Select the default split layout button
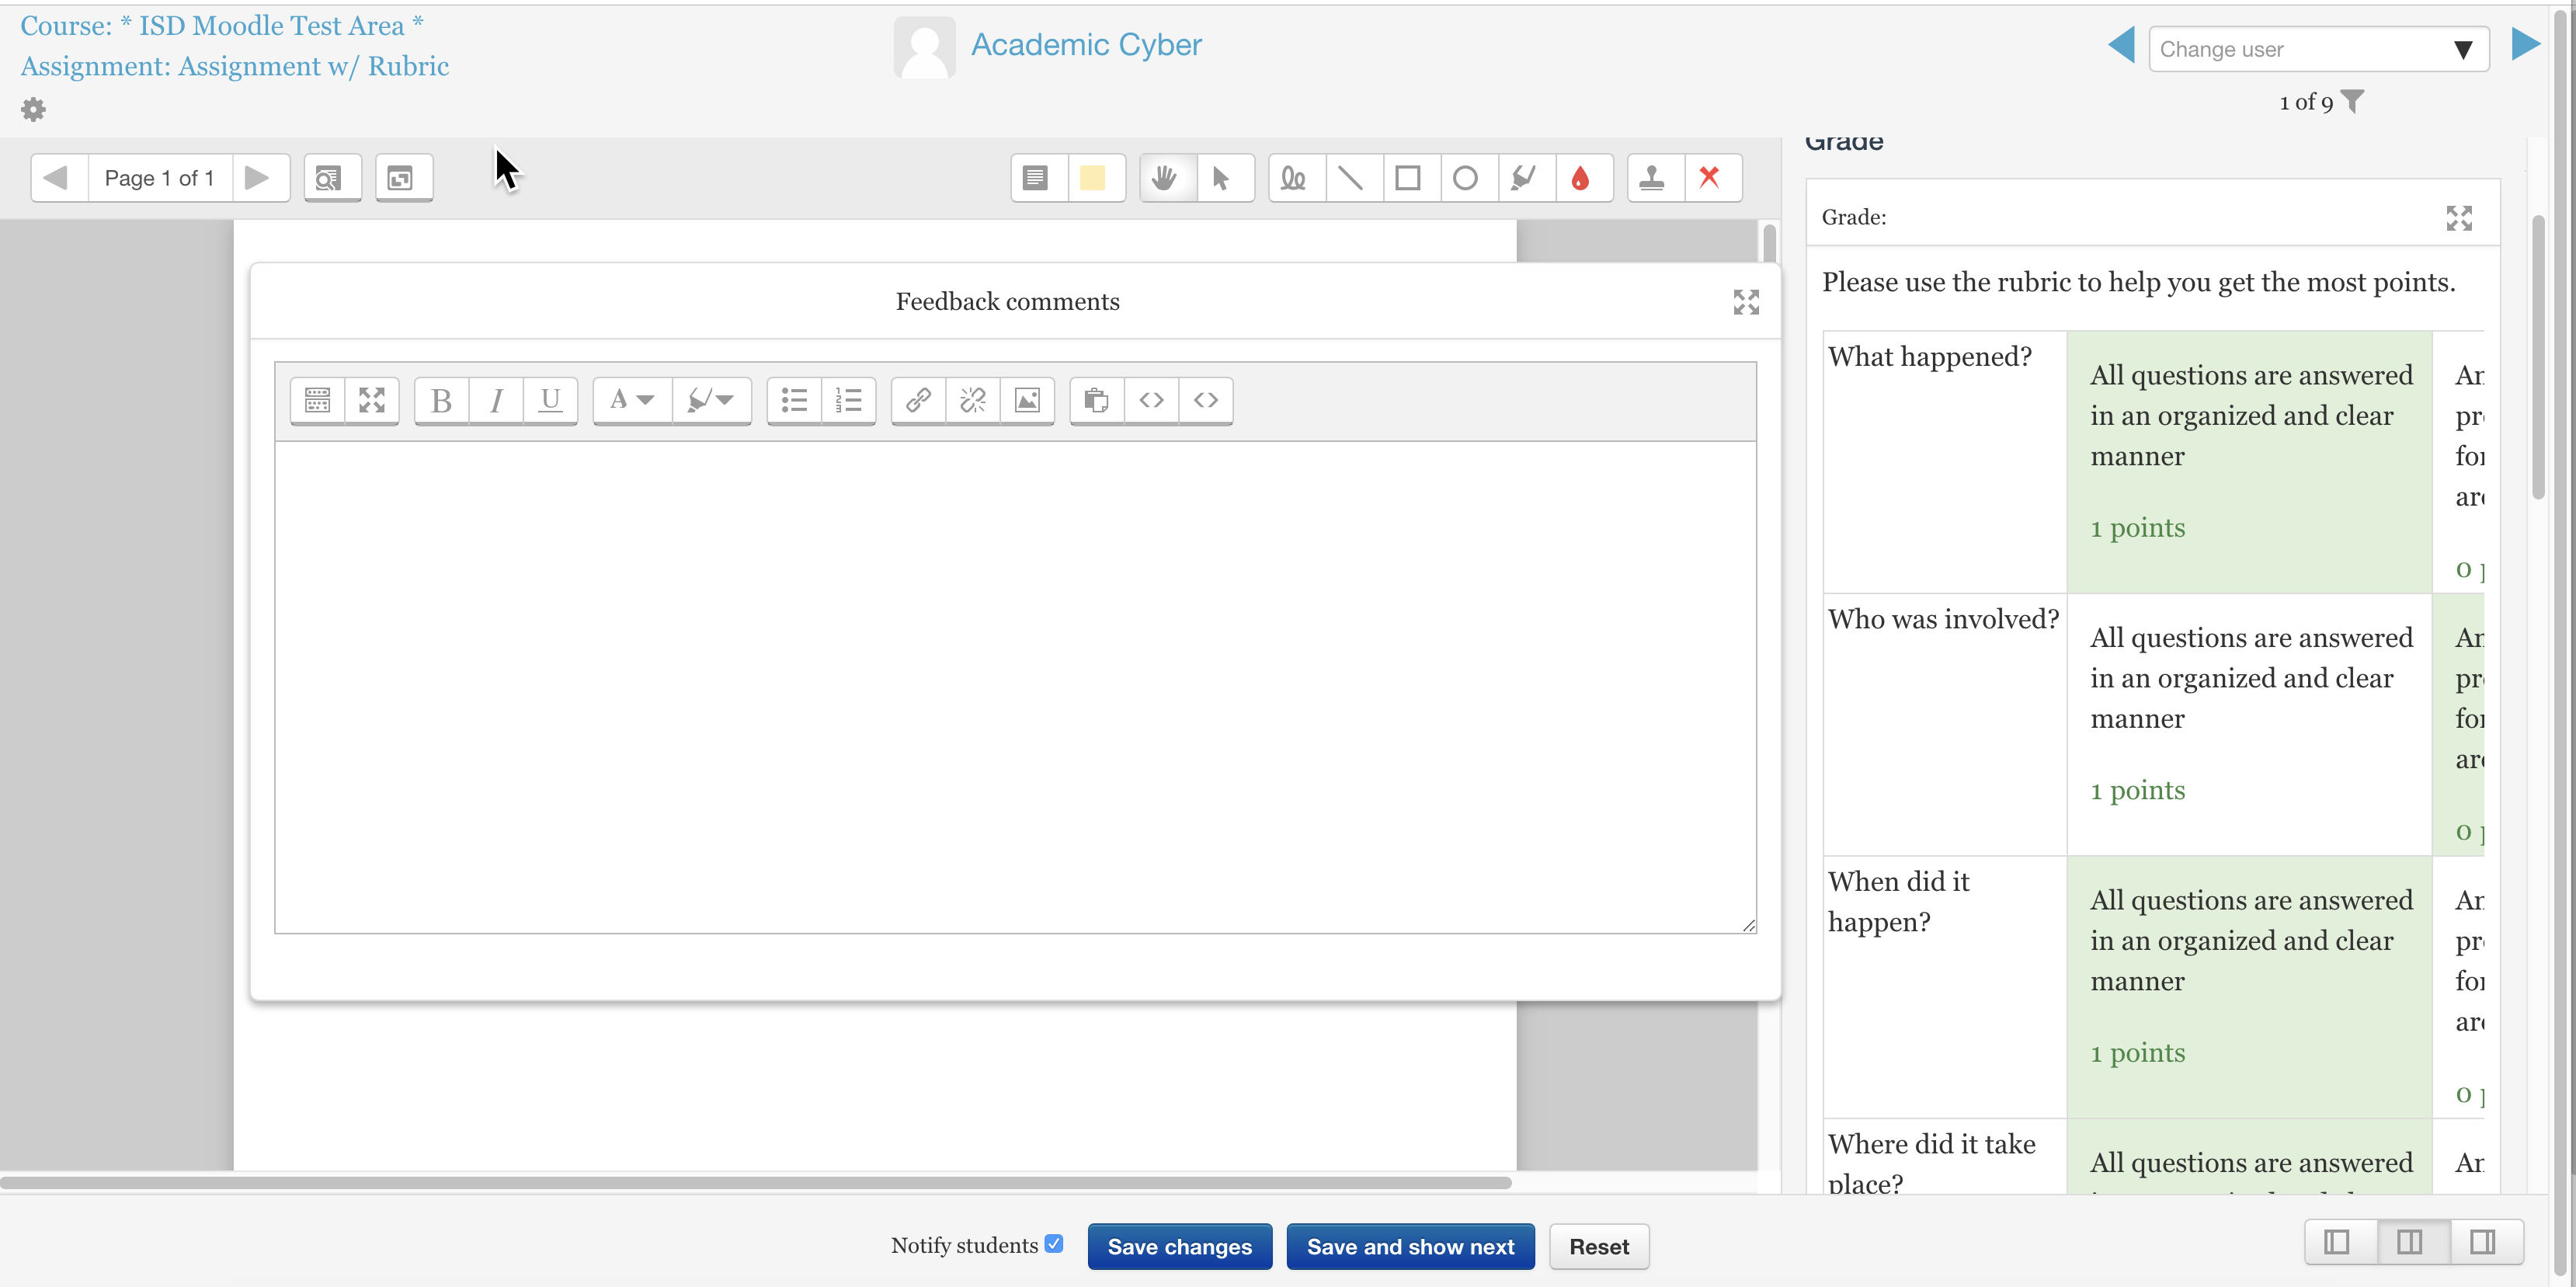 (x=2411, y=1242)
